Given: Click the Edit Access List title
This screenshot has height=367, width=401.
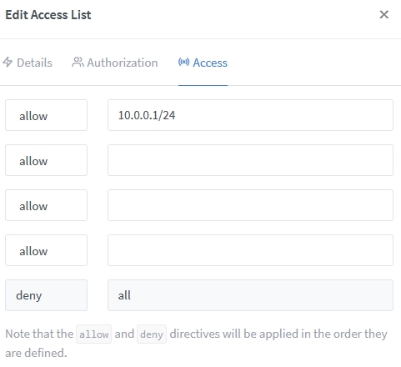Looking at the screenshot, I should (48, 15).
